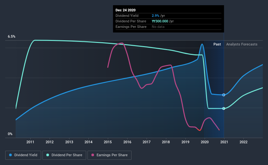Toggle the Earnings Per Share legend button
268x165 pixels.
pos(110,155)
